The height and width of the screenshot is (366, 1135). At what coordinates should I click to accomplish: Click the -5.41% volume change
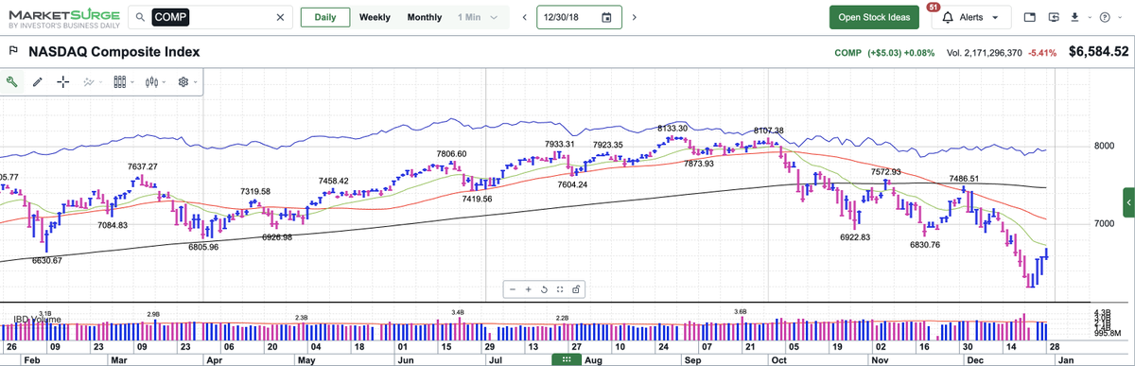pos(1043,53)
